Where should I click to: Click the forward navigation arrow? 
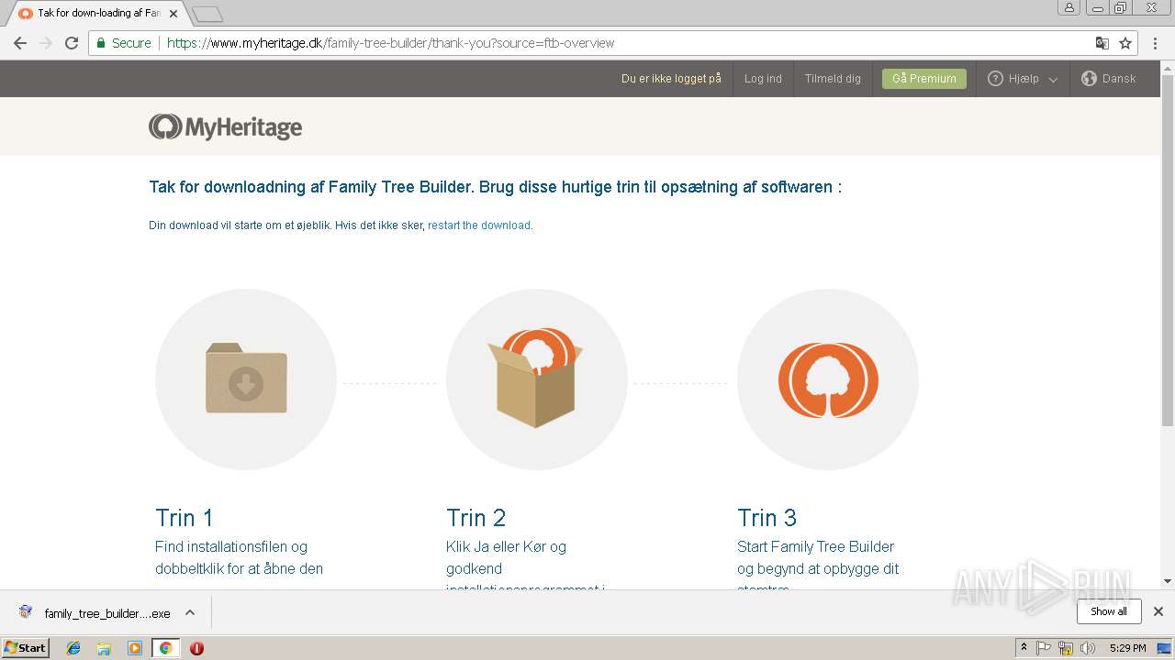point(46,43)
